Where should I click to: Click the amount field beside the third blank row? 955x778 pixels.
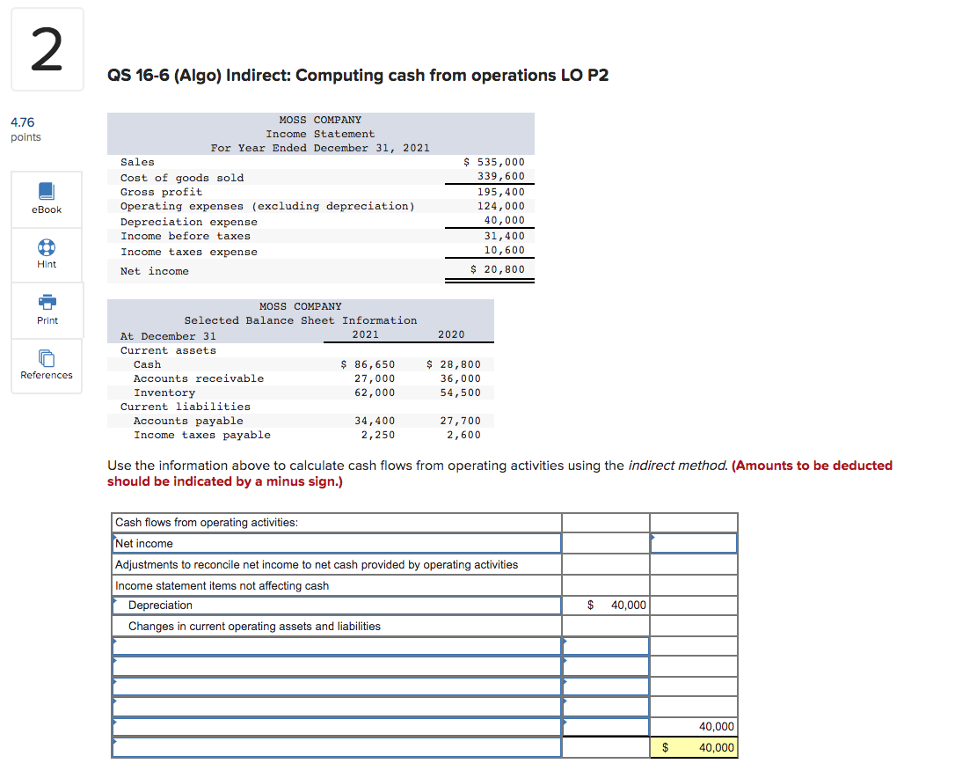pyautogui.click(x=607, y=686)
